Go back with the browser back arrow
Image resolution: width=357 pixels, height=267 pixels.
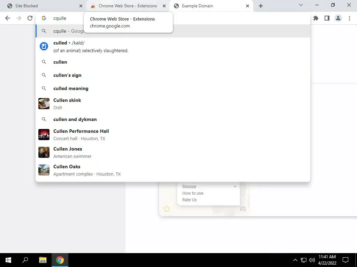(8, 18)
